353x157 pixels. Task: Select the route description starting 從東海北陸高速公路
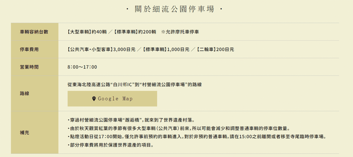tap(135, 85)
